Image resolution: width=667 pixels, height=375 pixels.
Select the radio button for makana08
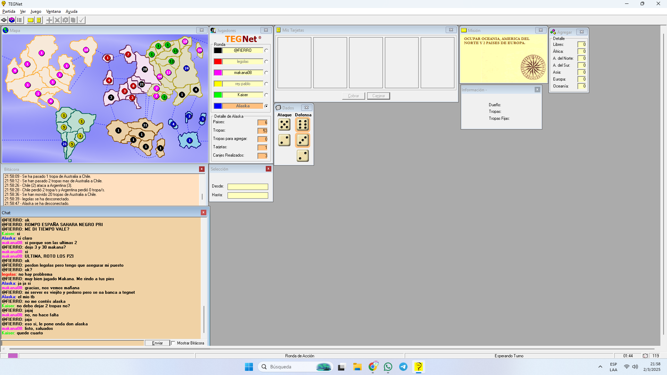pos(266,73)
